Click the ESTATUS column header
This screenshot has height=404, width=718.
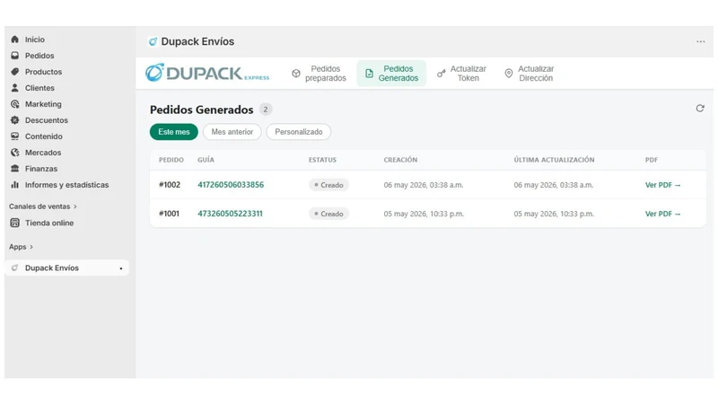(x=322, y=160)
